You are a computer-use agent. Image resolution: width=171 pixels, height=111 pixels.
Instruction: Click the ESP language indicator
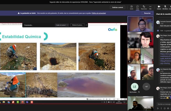point(114,102)
